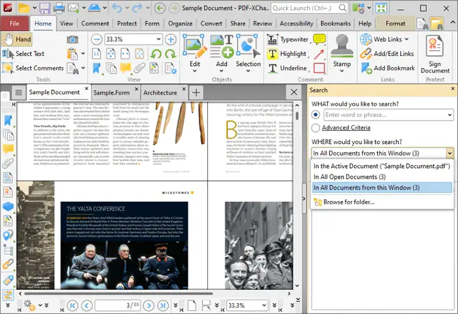The image size is (458, 314).
Task: Choose Browse for folder option
Action: (x=349, y=202)
